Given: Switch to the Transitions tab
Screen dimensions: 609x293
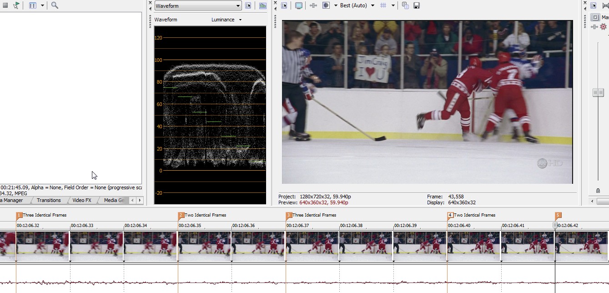Looking at the screenshot, I should [49, 200].
